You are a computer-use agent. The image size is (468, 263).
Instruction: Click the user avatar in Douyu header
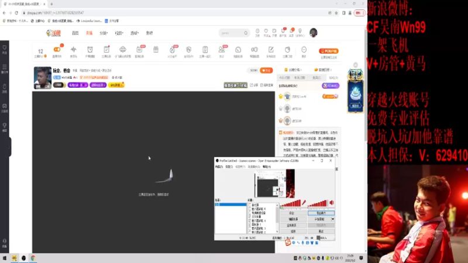[313, 33]
